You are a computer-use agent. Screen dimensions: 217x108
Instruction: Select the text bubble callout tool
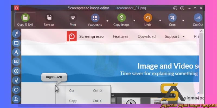click(16, 62)
